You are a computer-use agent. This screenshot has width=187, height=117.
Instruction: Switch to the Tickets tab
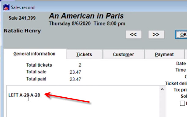84,54
